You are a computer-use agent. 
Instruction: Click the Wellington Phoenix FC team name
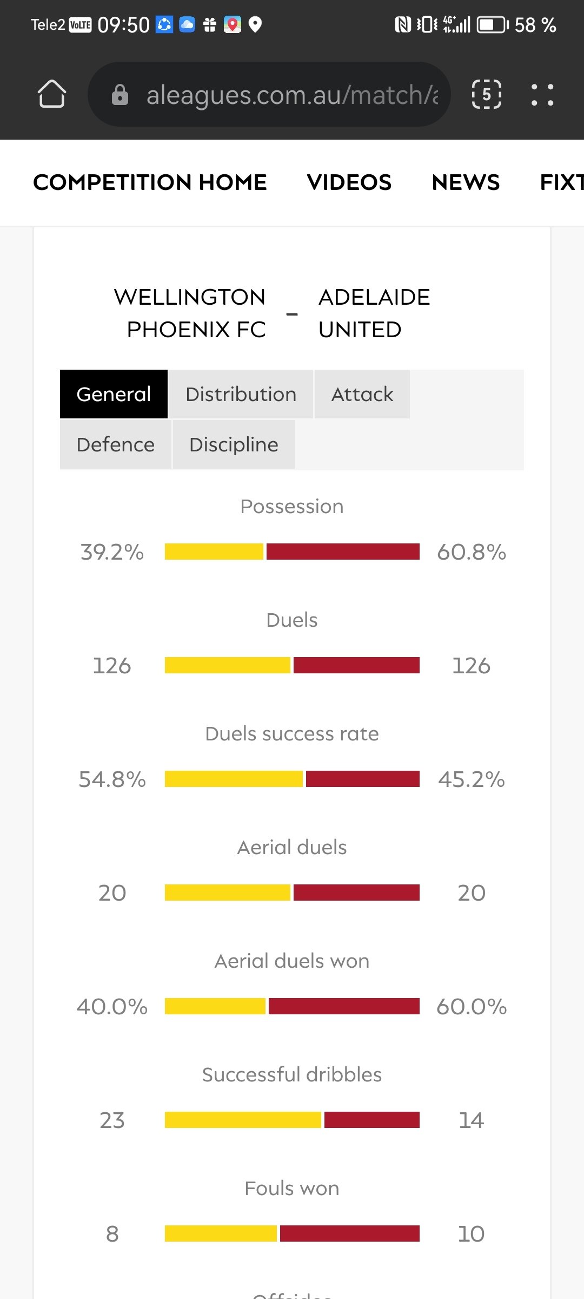(x=190, y=313)
